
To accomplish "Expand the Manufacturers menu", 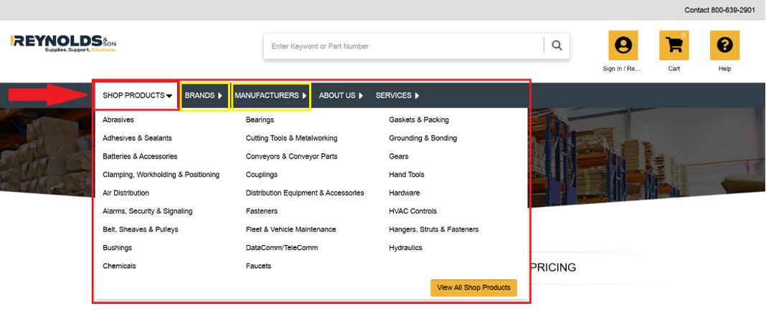I will click(x=270, y=95).
